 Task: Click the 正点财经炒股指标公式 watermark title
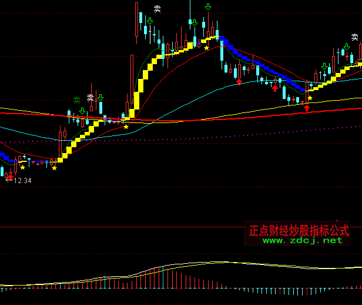point(299,230)
